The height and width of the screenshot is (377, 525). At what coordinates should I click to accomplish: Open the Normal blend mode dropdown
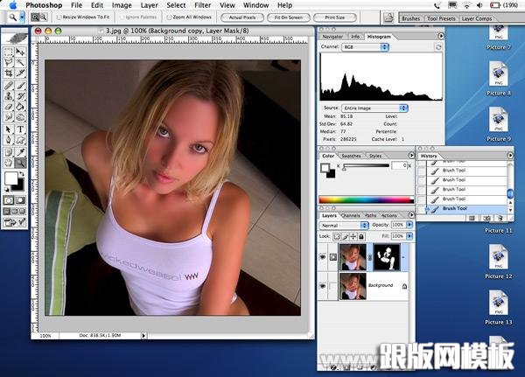coord(344,226)
